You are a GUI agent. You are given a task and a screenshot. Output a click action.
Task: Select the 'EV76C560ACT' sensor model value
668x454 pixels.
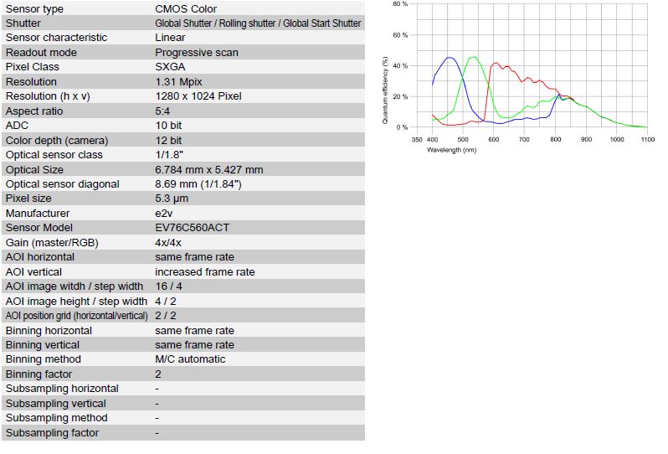[x=193, y=228]
